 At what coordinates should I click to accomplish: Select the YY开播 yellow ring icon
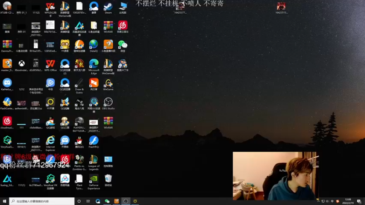pos(50,103)
